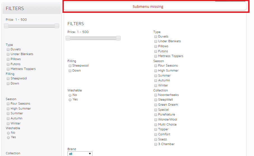
Task: Check the Noorderhaaks collection
Action: coord(156,95)
